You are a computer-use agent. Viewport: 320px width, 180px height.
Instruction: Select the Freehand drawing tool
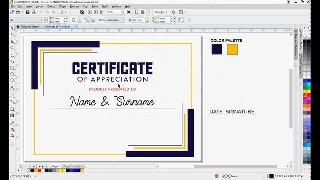12,56
